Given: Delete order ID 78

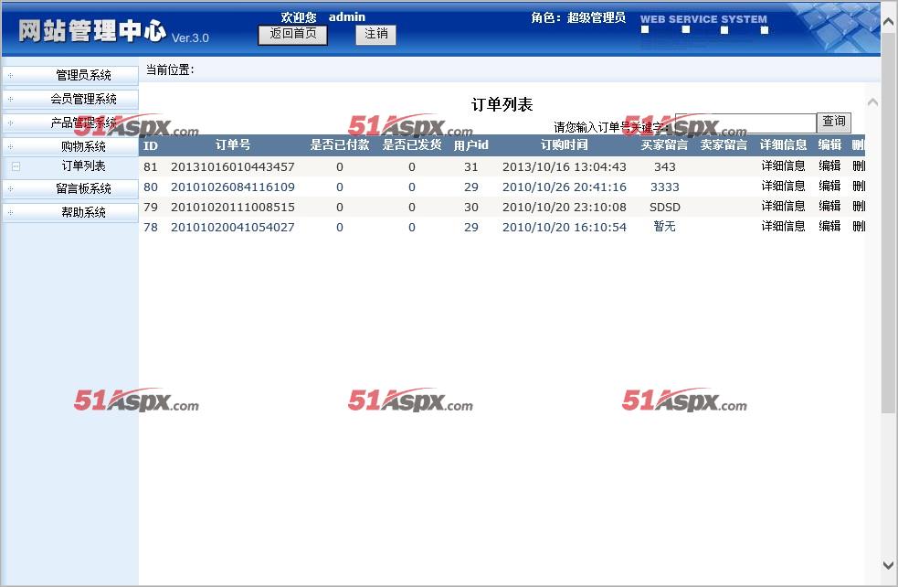Looking at the screenshot, I should [859, 227].
